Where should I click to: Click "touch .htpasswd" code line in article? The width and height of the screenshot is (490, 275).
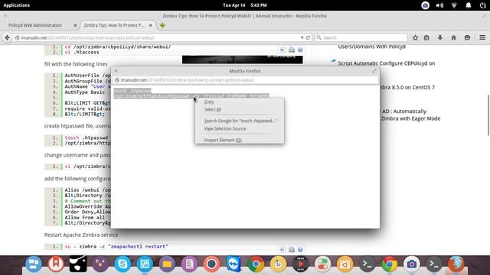(x=87, y=137)
